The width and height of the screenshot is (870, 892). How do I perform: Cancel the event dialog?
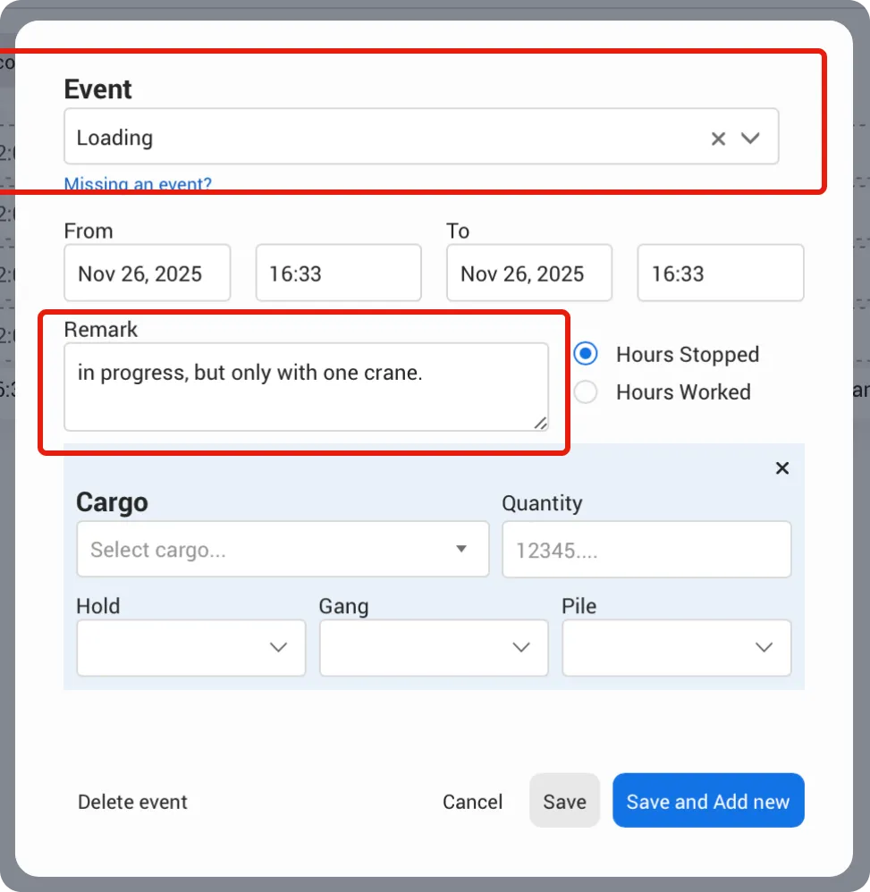472,802
